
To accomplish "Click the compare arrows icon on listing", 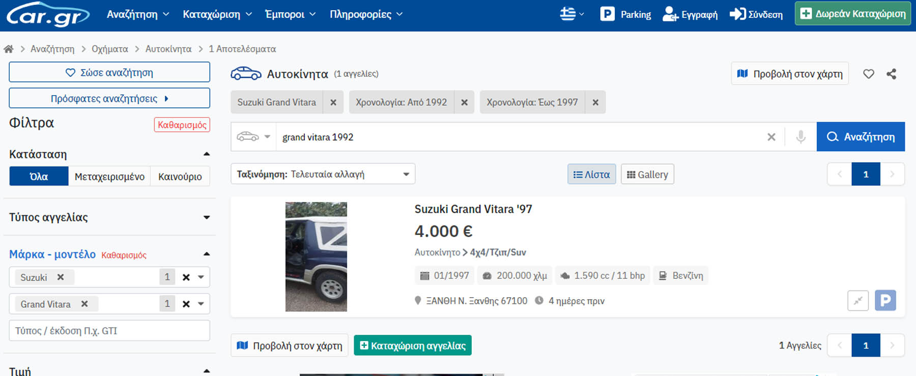I will pyautogui.click(x=857, y=300).
